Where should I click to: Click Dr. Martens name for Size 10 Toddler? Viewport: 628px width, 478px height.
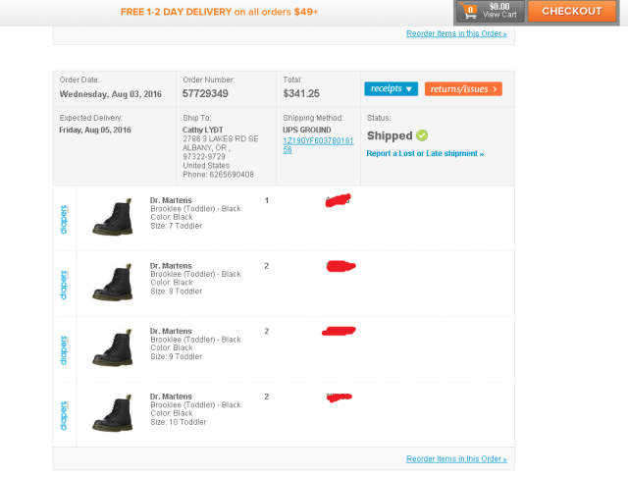(x=171, y=397)
